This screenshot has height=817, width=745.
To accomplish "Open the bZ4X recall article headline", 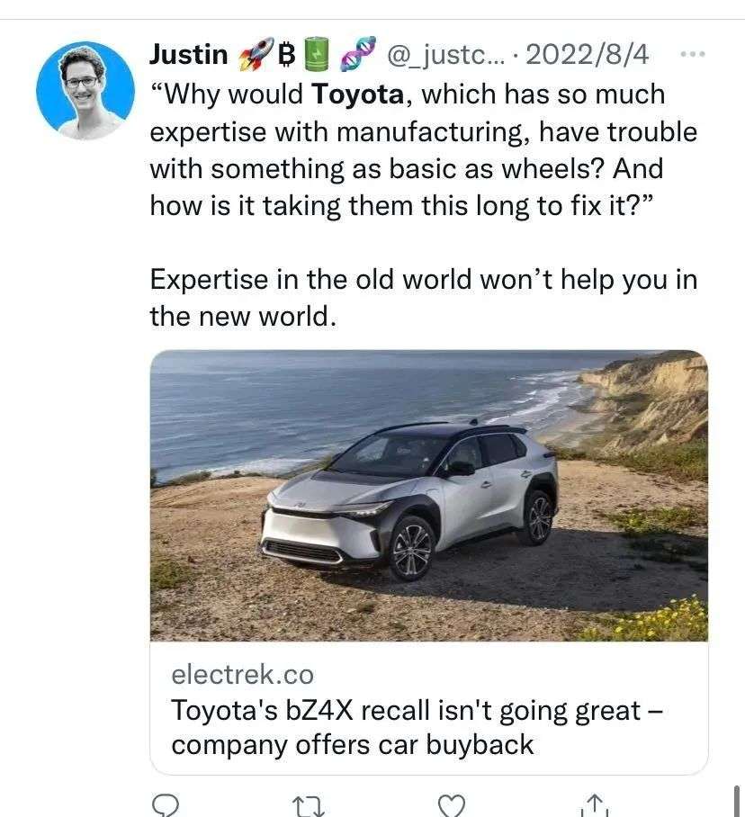I will coord(417,727).
